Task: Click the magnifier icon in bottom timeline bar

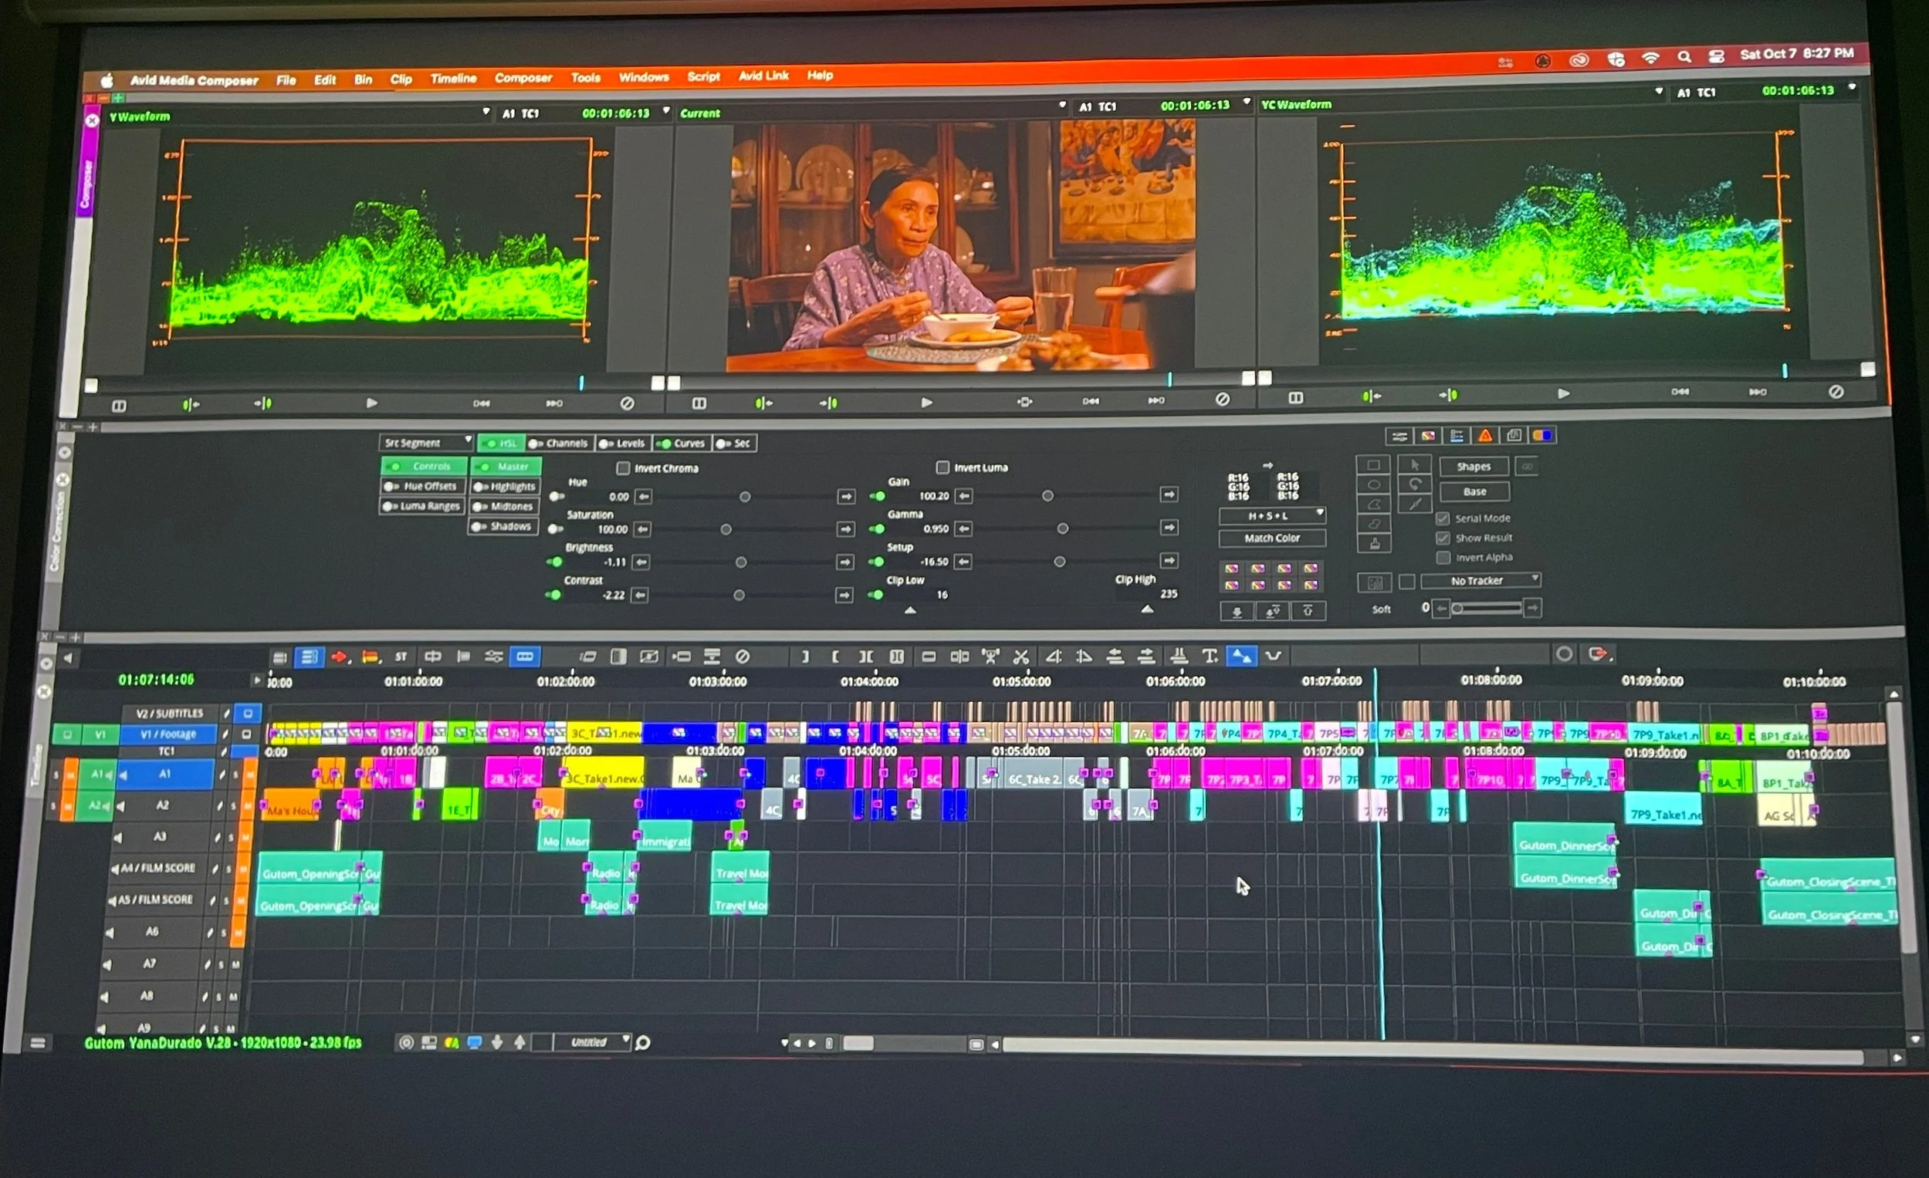Action: 643,1043
